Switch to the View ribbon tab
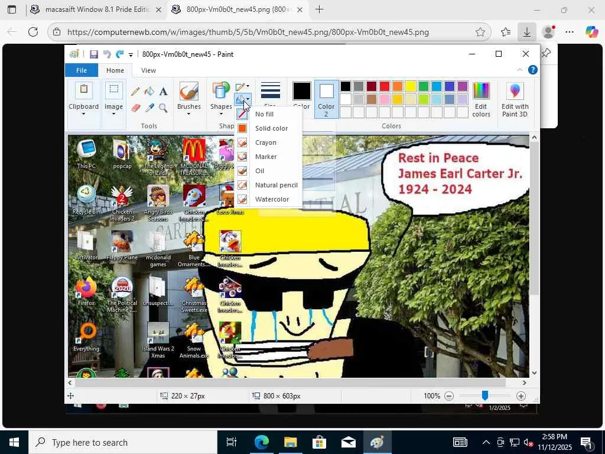This screenshot has height=454, width=605. (x=148, y=70)
